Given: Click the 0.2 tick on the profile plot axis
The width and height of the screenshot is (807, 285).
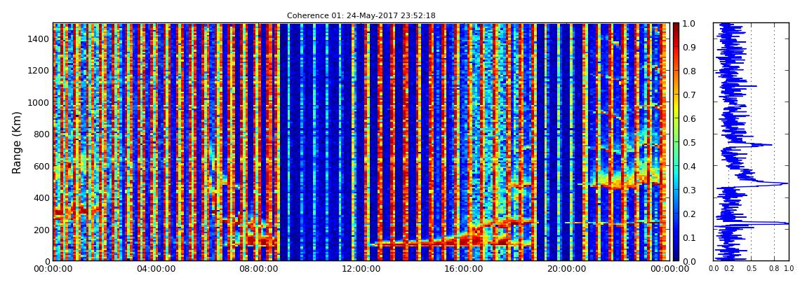Looking at the screenshot, I should tap(728, 268).
